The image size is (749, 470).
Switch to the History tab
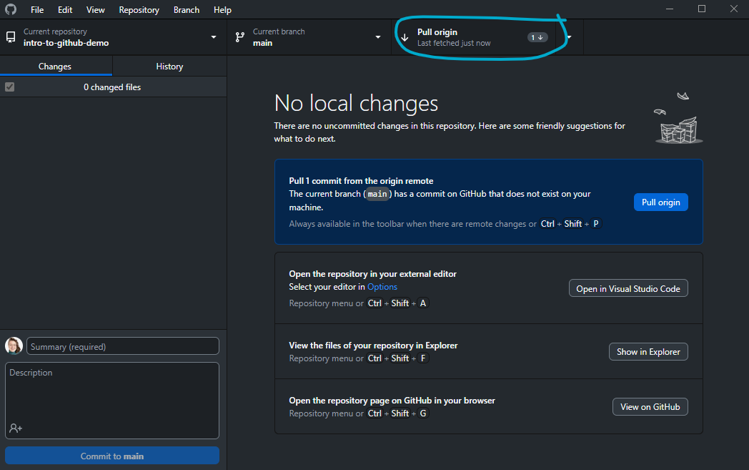pos(169,67)
